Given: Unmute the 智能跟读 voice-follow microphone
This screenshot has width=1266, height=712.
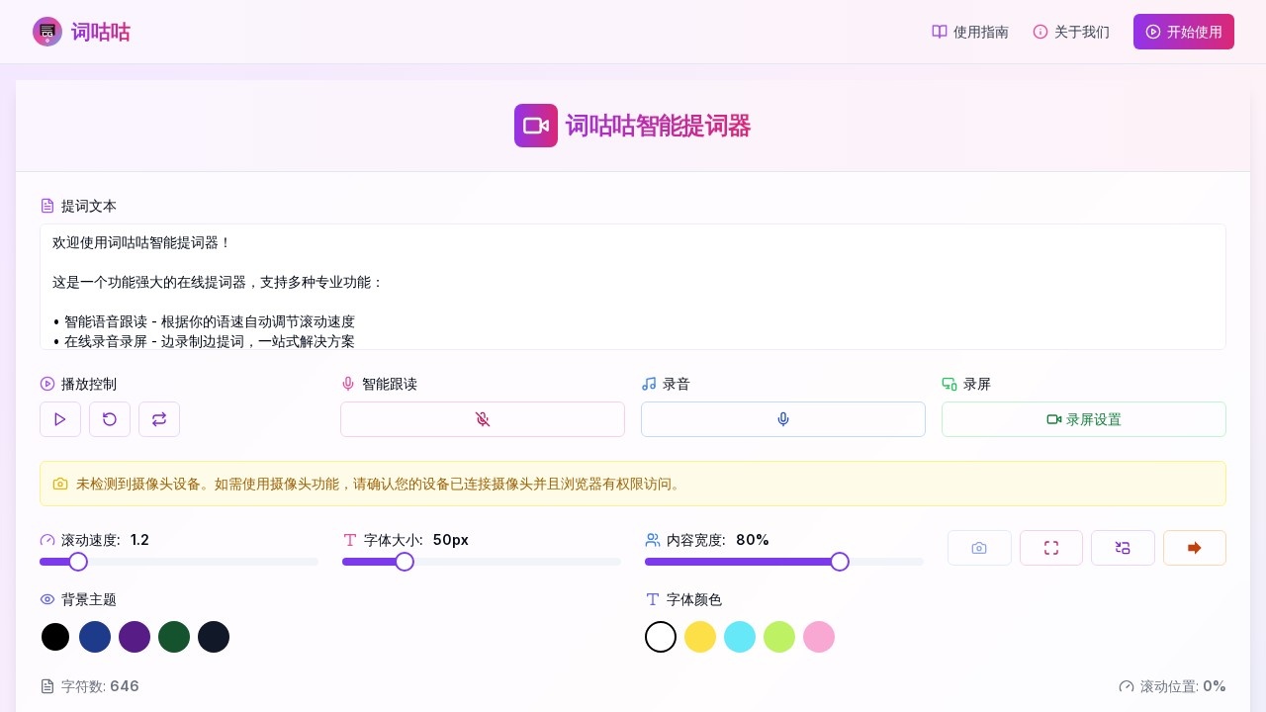Looking at the screenshot, I should click(x=482, y=419).
